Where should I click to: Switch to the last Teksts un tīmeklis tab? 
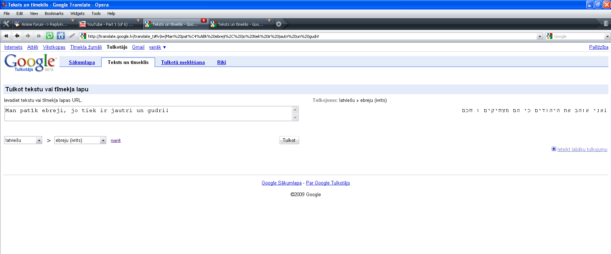point(241,24)
